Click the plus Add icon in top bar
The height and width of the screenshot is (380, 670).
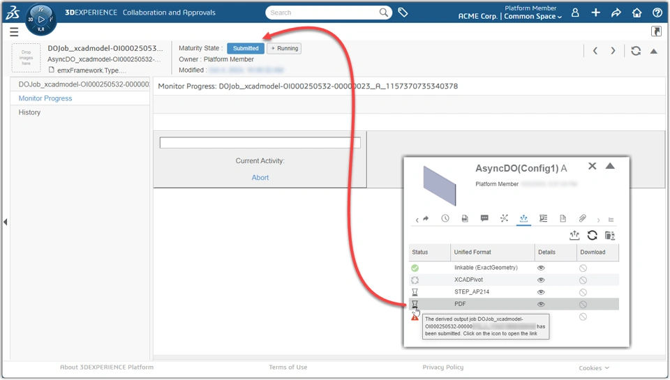tap(595, 13)
